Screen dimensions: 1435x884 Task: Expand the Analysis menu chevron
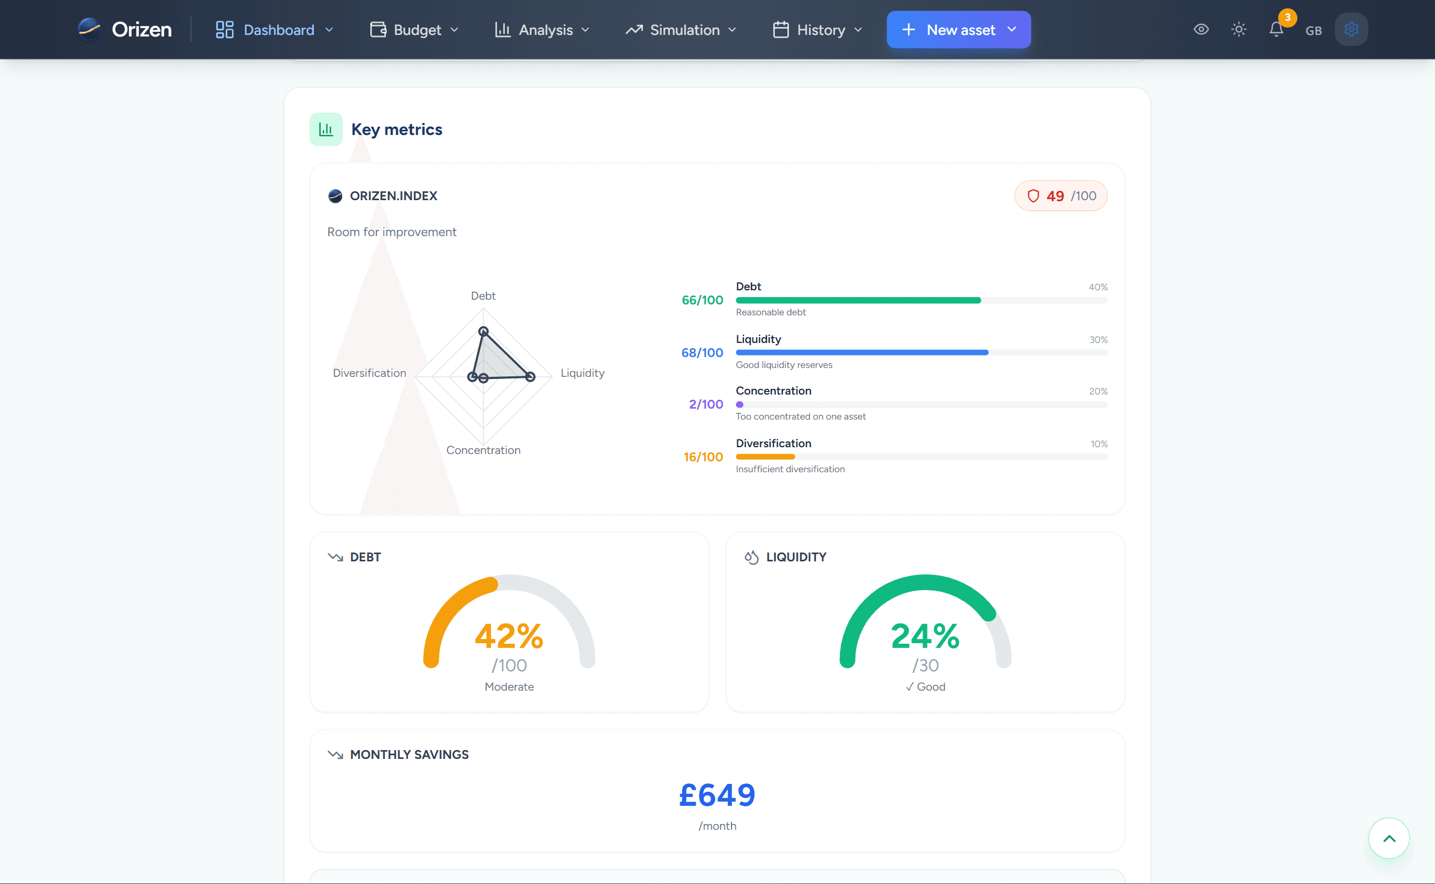[x=586, y=30]
